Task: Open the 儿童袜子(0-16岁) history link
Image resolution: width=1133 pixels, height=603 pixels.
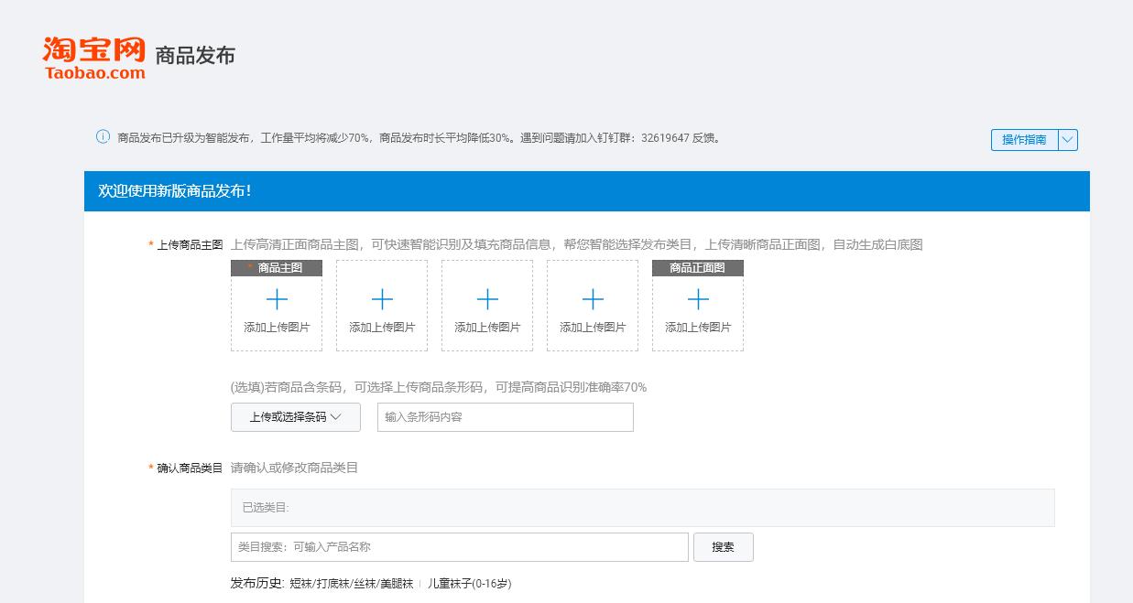Action: pyautogui.click(x=472, y=582)
